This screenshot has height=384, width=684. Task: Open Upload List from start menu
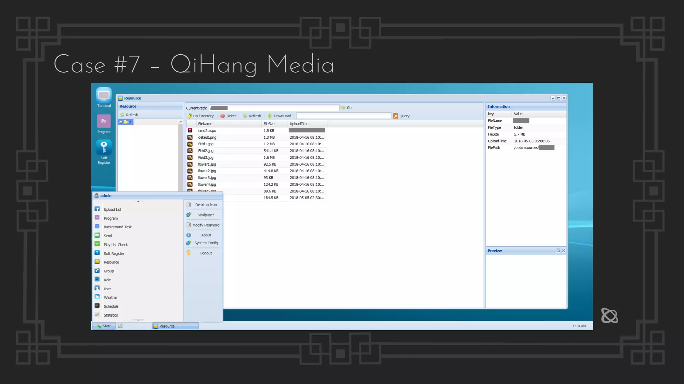coord(112,210)
